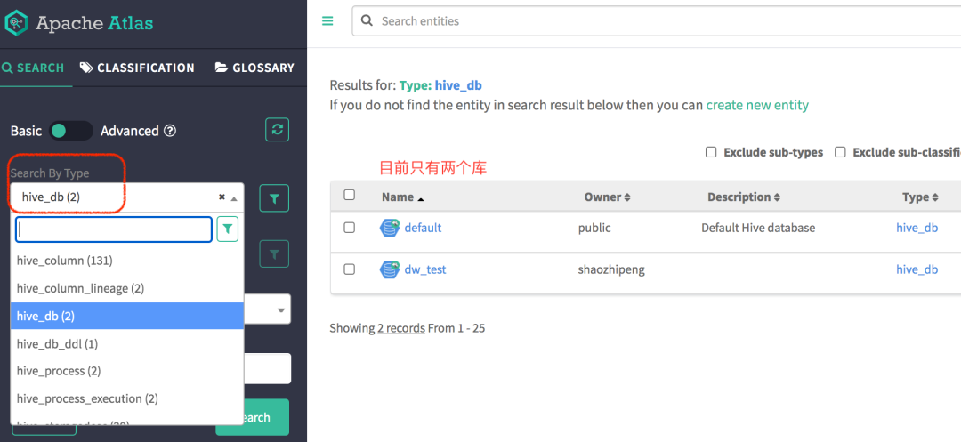Click owner cell 'shaozhipeng'
The image size is (961, 442).
click(x=612, y=269)
